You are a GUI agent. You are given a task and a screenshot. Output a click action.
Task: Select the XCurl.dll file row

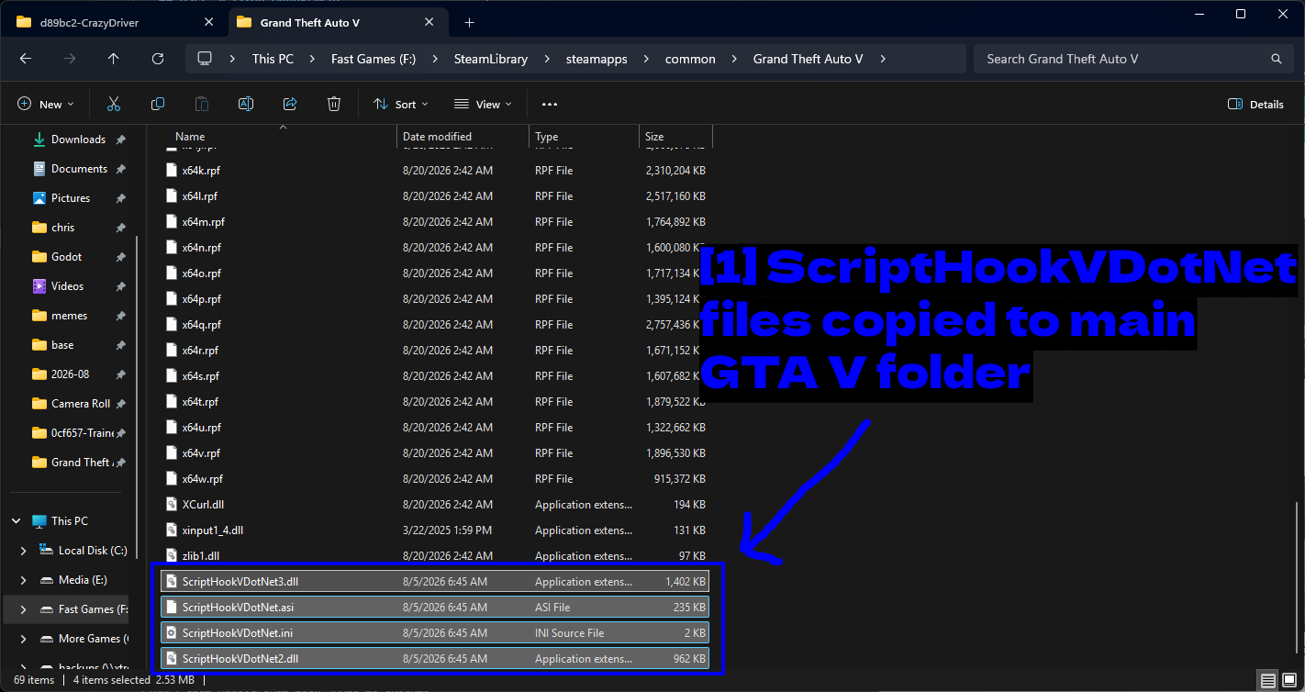(x=435, y=505)
